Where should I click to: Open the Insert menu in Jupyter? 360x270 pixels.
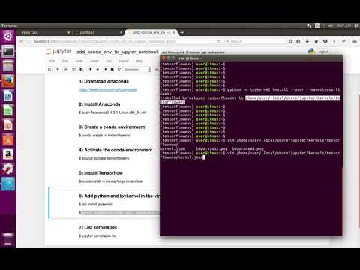tap(94, 61)
